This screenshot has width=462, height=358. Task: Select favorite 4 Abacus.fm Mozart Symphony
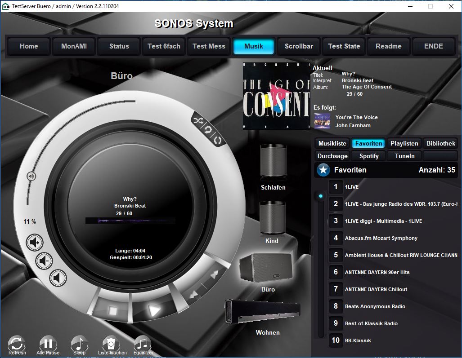(381, 238)
